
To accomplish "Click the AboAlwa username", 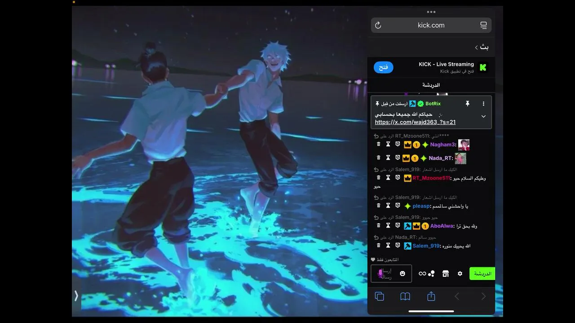I will 442,226.
